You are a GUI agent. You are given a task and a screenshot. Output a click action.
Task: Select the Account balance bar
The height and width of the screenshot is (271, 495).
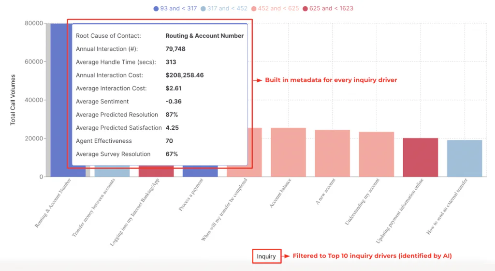pyautogui.click(x=288, y=152)
